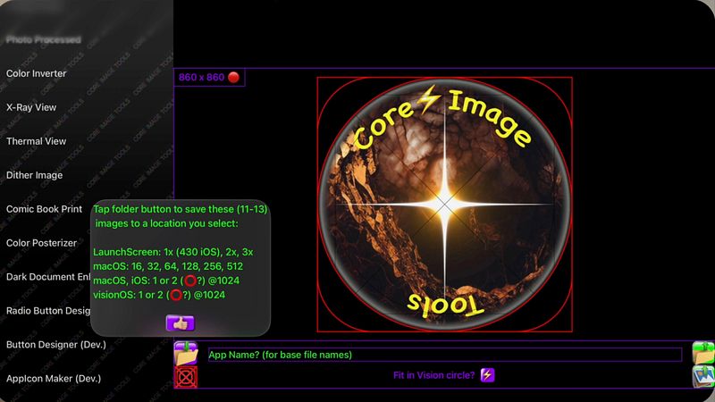This screenshot has width=715, height=402.
Task: Click the 860 x 860 size label
Action: (202, 78)
